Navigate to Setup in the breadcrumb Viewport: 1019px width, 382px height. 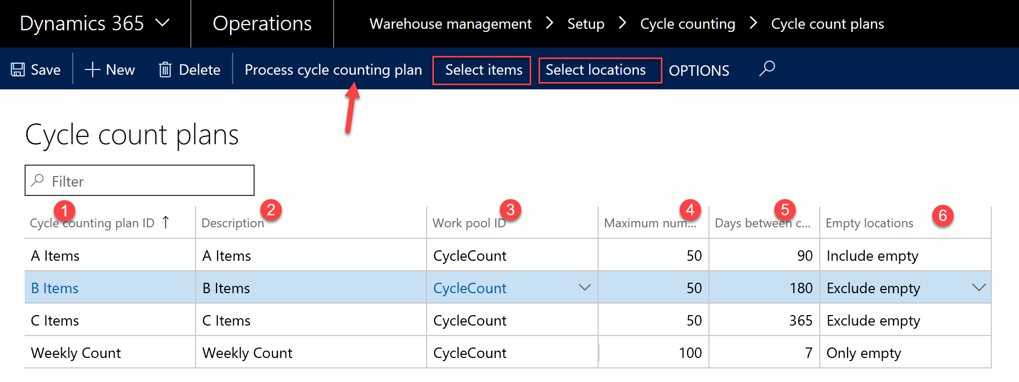tap(586, 24)
